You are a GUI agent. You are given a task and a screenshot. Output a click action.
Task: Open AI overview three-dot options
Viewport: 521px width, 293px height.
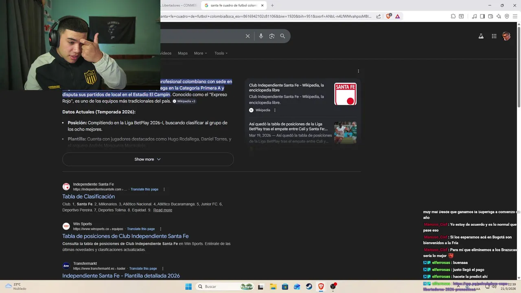[x=358, y=71]
